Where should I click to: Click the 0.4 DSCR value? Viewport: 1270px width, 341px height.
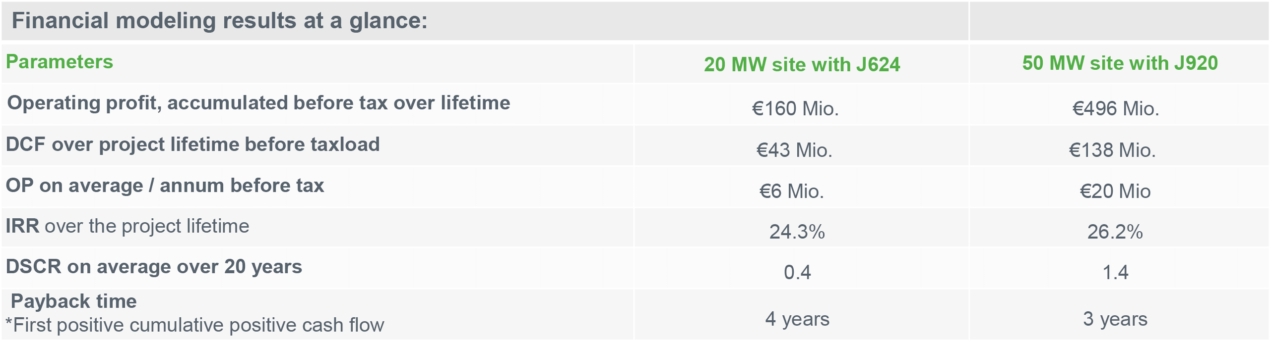[x=797, y=273]
